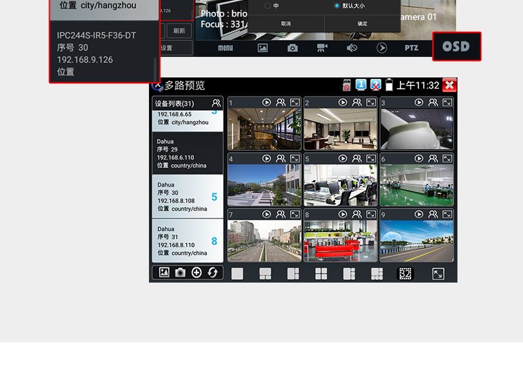Expand channel 1 to full view
523x366 pixels.
(295, 103)
